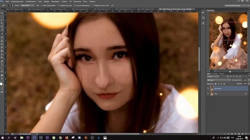This screenshot has height=140, width=250.
Task: Select the Gradient tool
Action: pyautogui.click(x=2, y=51)
